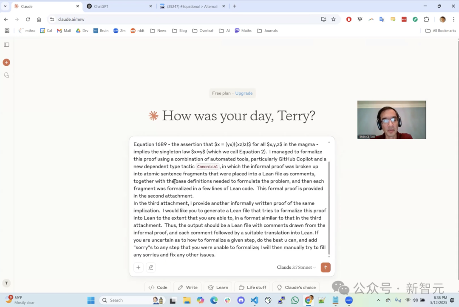
Task: Go back in browser history
Action: 6,19
